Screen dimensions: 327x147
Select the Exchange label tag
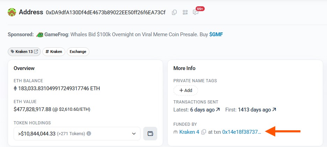tap(78, 52)
